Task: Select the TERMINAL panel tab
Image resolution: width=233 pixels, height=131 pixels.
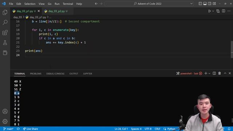Action: (20, 74)
